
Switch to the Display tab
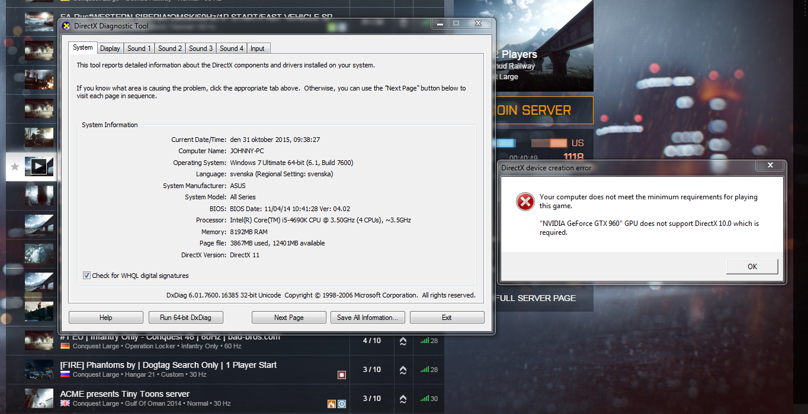pos(110,48)
